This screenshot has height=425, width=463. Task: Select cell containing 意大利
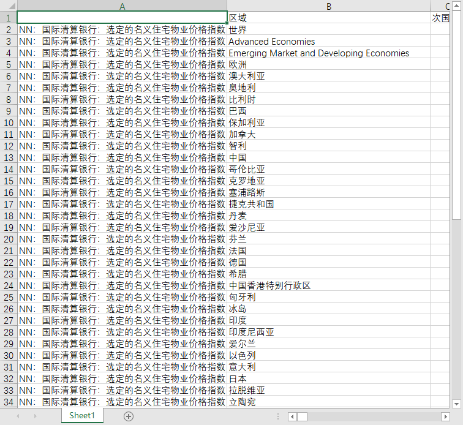pyautogui.click(x=329, y=367)
